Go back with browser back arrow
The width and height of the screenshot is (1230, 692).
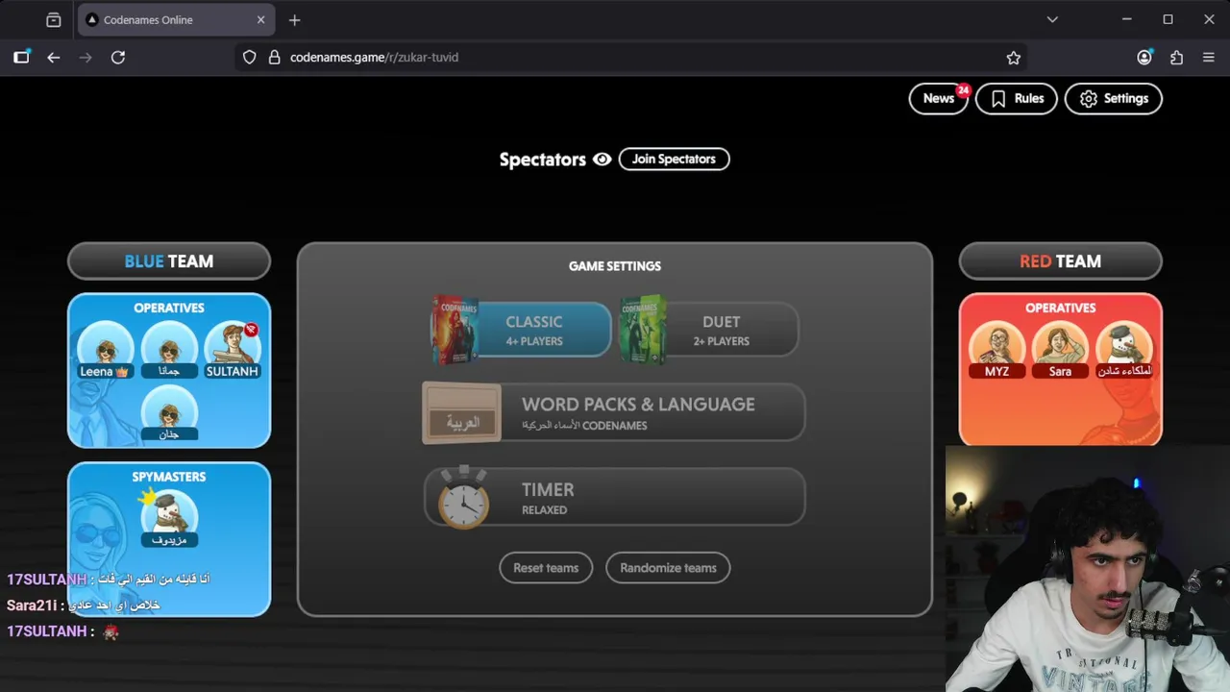(54, 58)
